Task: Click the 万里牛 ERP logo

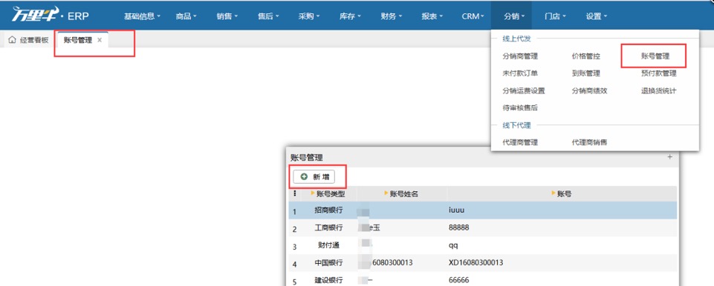Action: (x=50, y=16)
